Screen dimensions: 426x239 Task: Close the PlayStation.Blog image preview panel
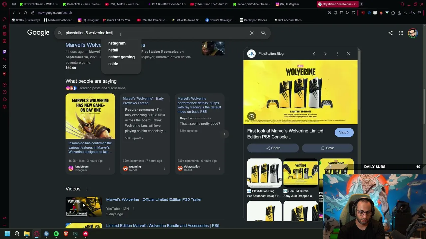(349, 54)
